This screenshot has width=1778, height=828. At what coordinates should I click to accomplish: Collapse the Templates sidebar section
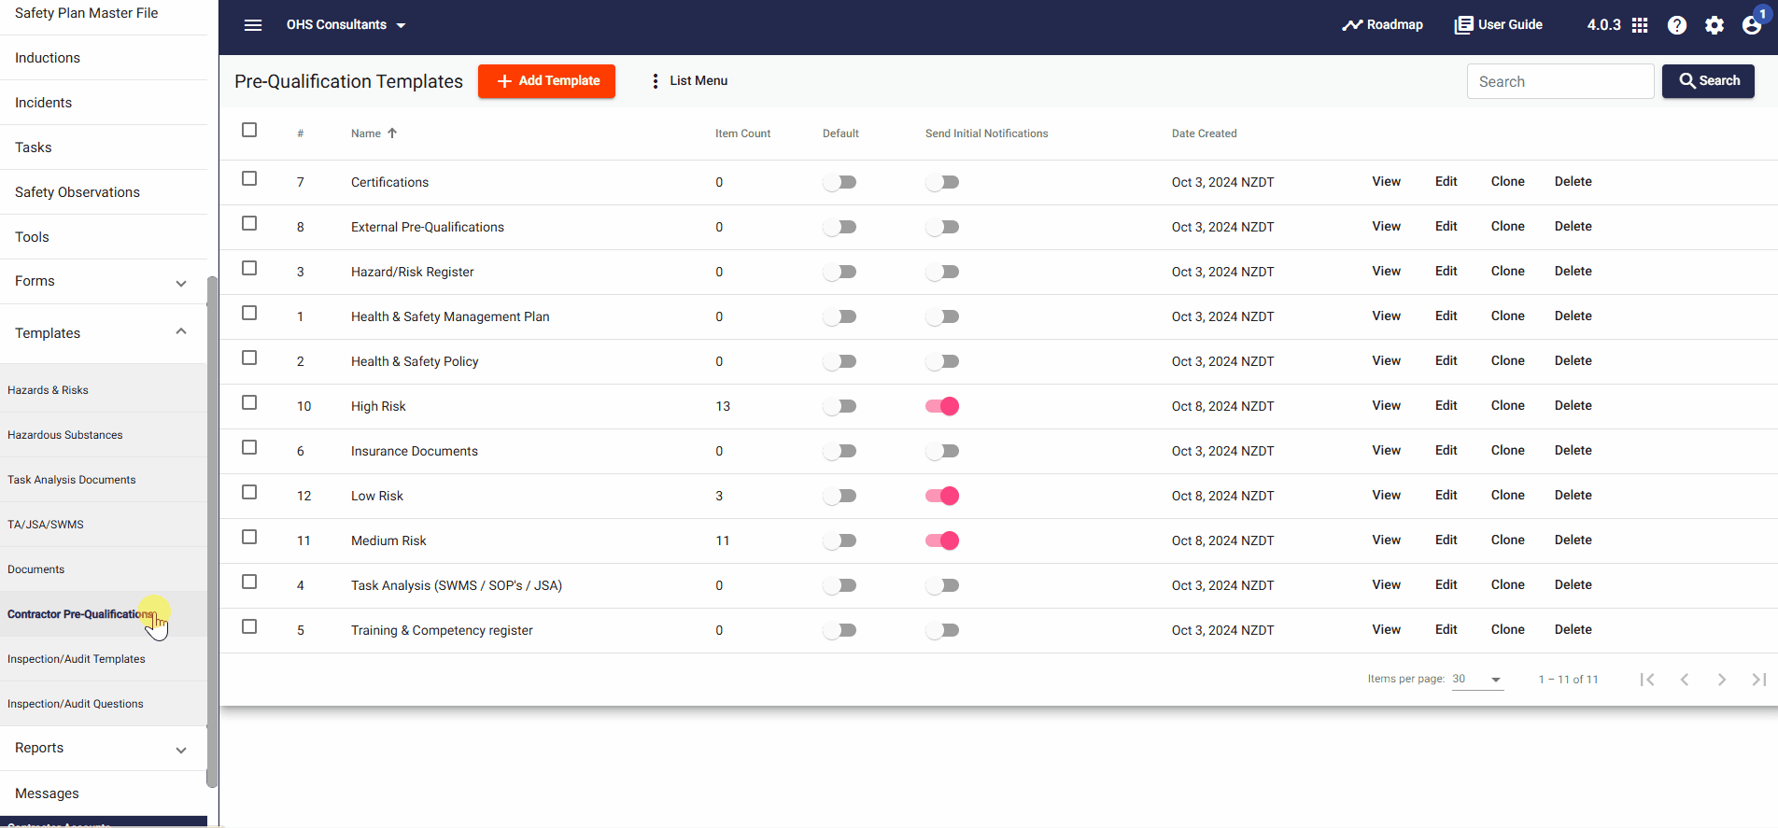pyautogui.click(x=104, y=333)
